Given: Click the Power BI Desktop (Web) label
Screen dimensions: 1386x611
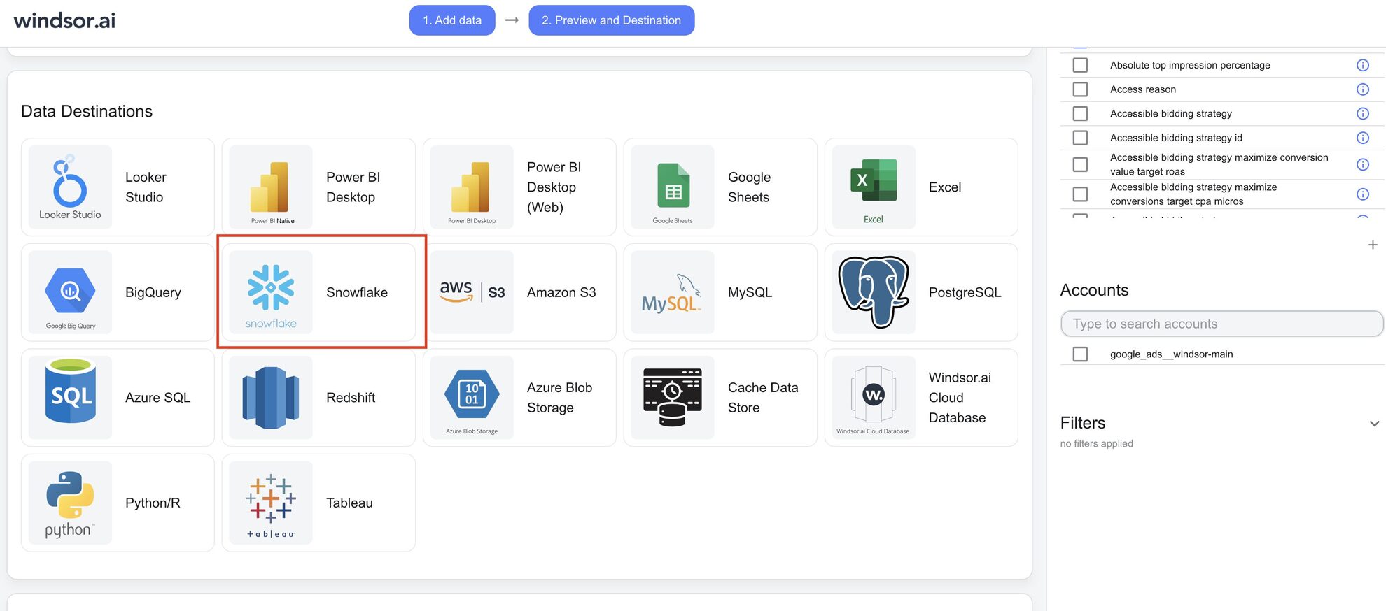Looking at the screenshot, I should tap(554, 187).
